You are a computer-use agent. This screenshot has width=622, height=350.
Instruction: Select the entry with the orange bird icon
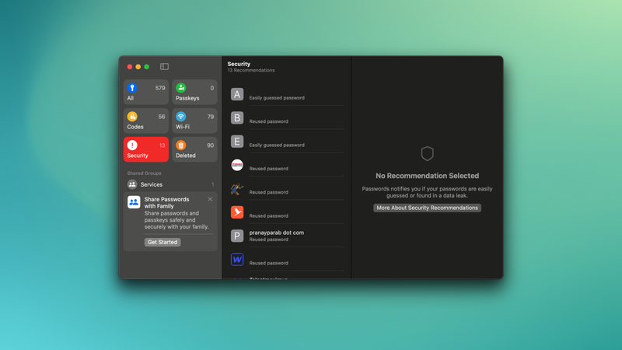pos(287,212)
